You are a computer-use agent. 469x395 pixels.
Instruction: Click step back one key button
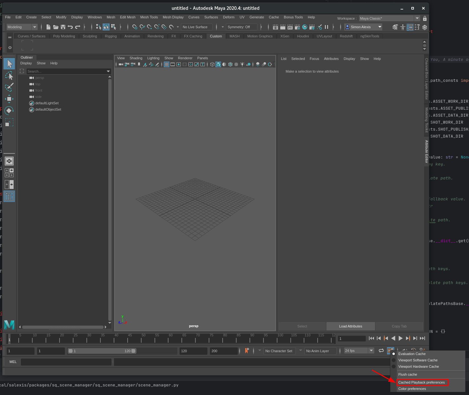[386, 338]
